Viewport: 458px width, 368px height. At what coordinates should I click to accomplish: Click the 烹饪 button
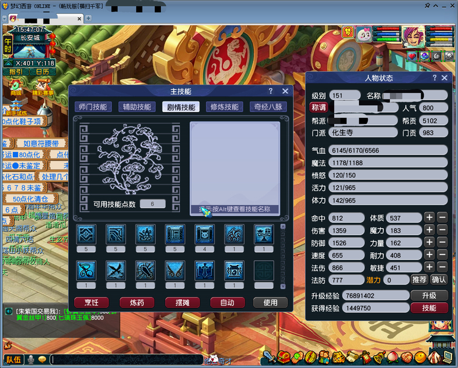pos(91,302)
